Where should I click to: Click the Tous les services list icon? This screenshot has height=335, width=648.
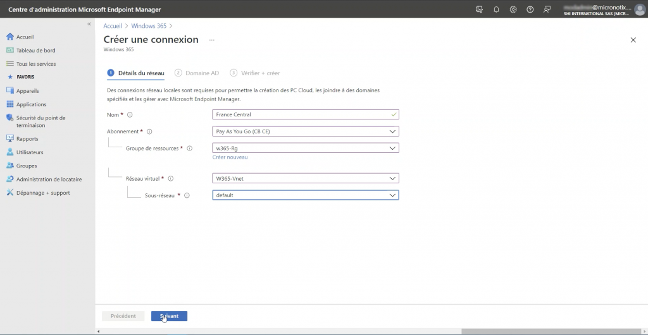[10, 64]
